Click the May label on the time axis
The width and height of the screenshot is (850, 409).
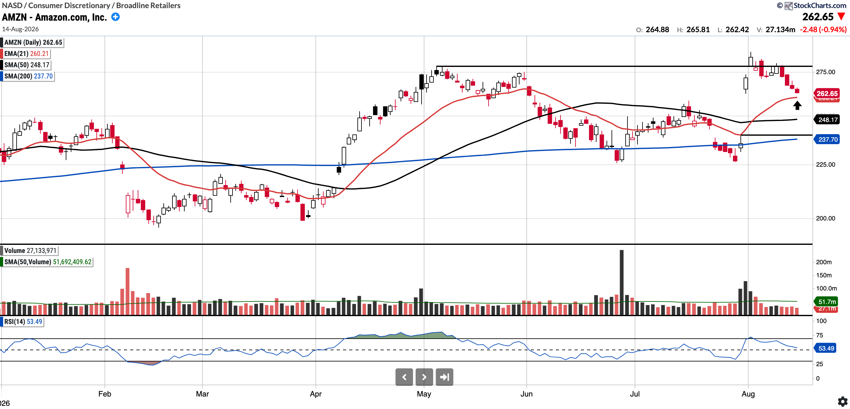click(x=424, y=394)
